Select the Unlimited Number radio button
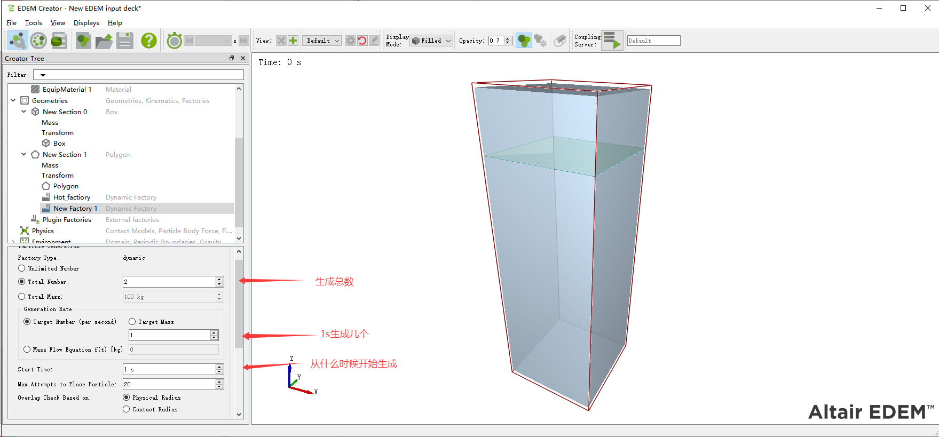The width and height of the screenshot is (939, 437). click(22, 268)
